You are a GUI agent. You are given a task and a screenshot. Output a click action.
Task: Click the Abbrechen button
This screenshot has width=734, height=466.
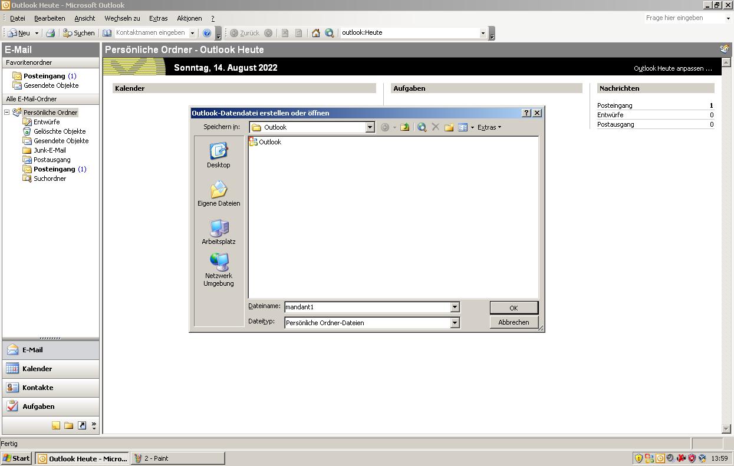[514, 322]
